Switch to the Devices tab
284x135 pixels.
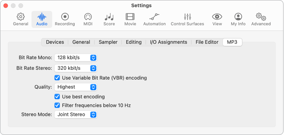pyautogui.click(x=55, y=42)
